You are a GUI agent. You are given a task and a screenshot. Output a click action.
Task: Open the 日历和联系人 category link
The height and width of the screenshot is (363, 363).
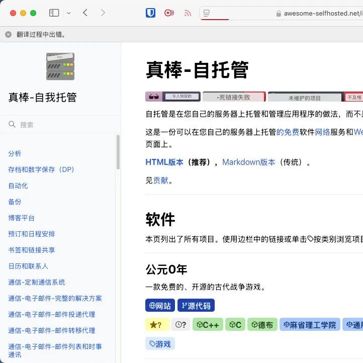coord(28,266)
